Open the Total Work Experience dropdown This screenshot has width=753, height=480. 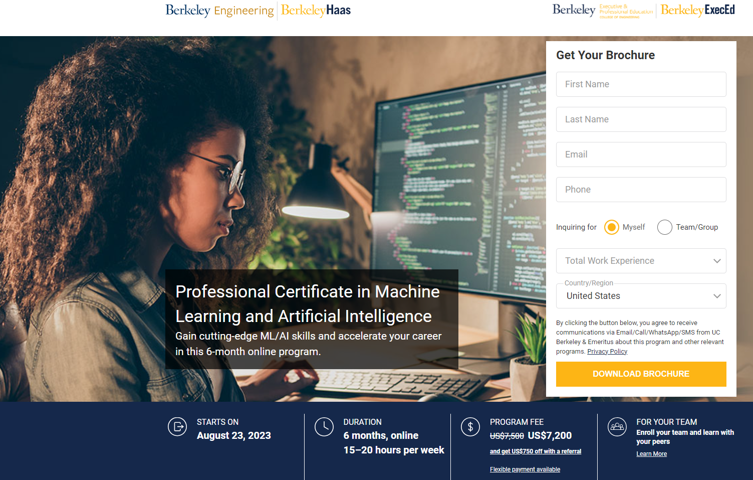pyautogui.click(x=641, y=261)
